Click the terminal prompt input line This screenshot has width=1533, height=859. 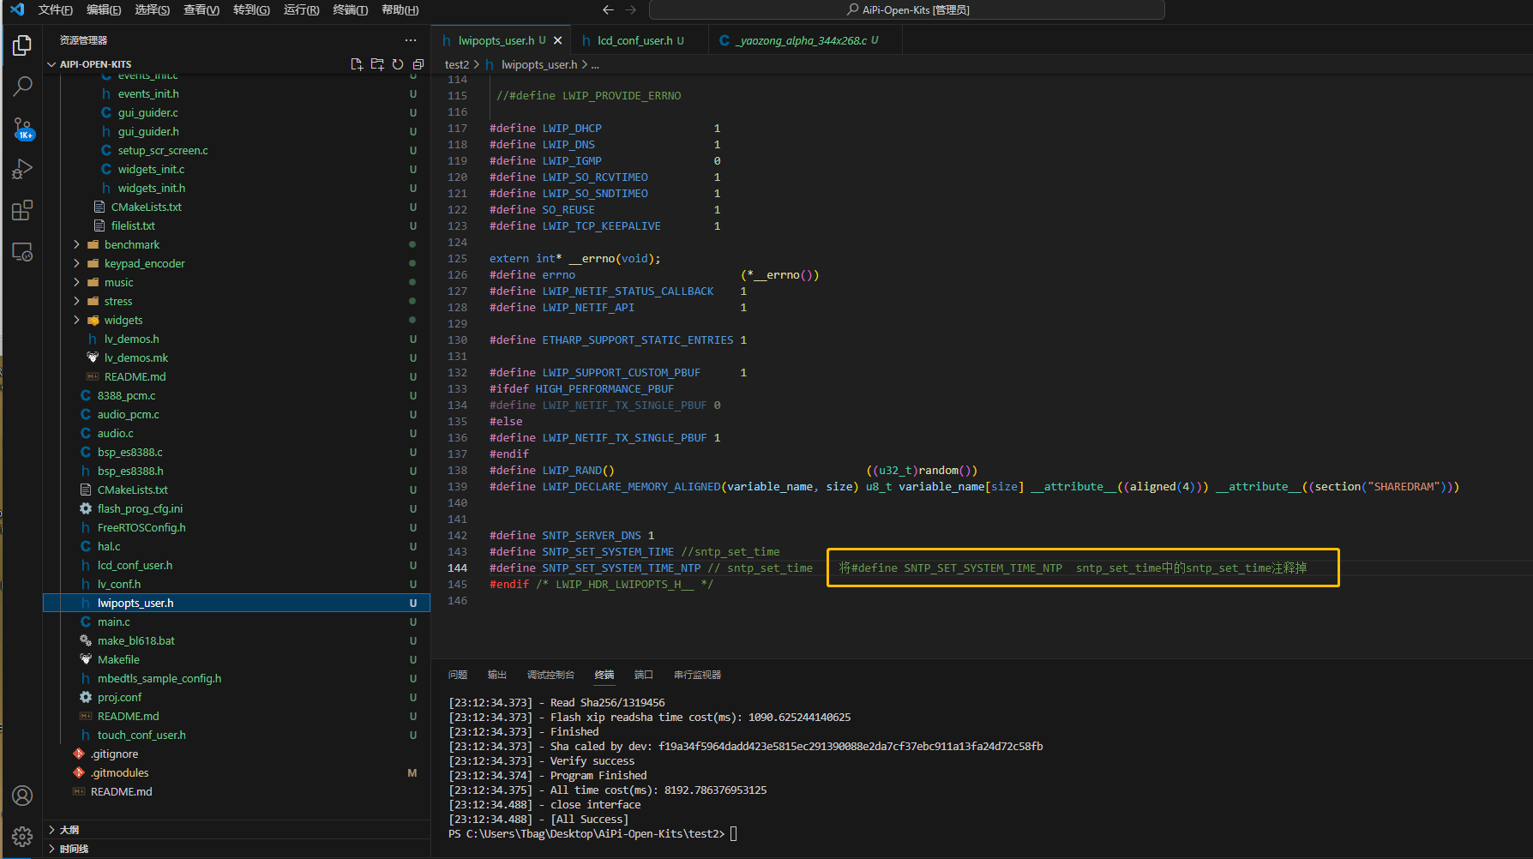(x=733, y=833)
